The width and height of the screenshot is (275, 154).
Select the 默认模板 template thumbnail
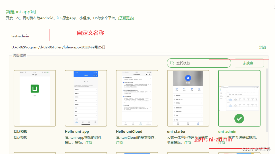tap(35, 98)
